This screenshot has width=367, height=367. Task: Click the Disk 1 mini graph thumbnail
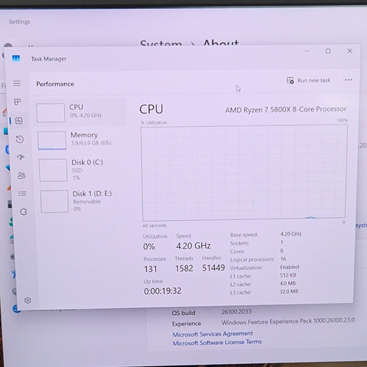tap(54, 201)
